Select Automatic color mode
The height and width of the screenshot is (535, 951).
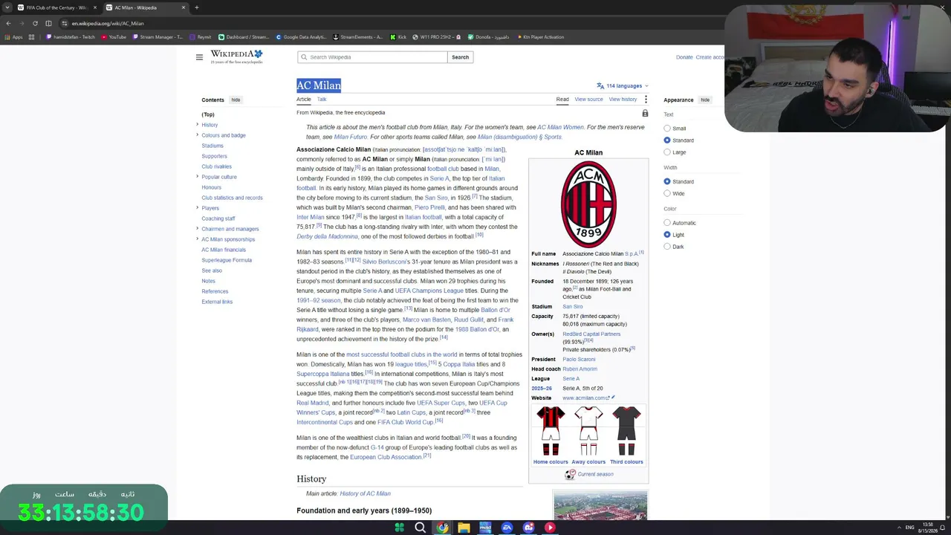pos(667,223)
